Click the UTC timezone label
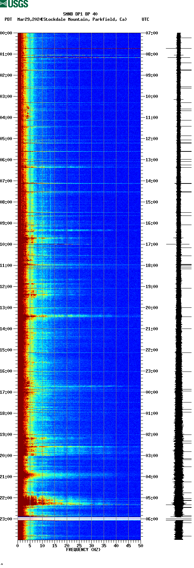 point(145,19)
